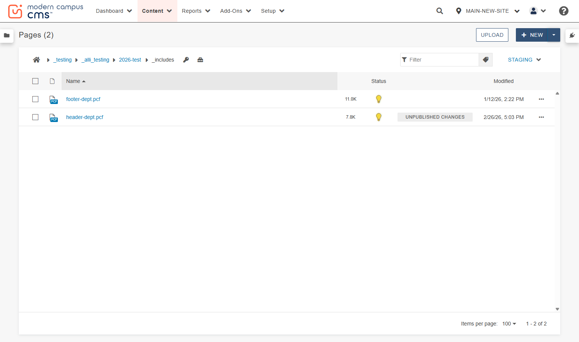Open the Dashboard menu
Viewport: 579px width, 342px height.
click(x=114, y=11)
